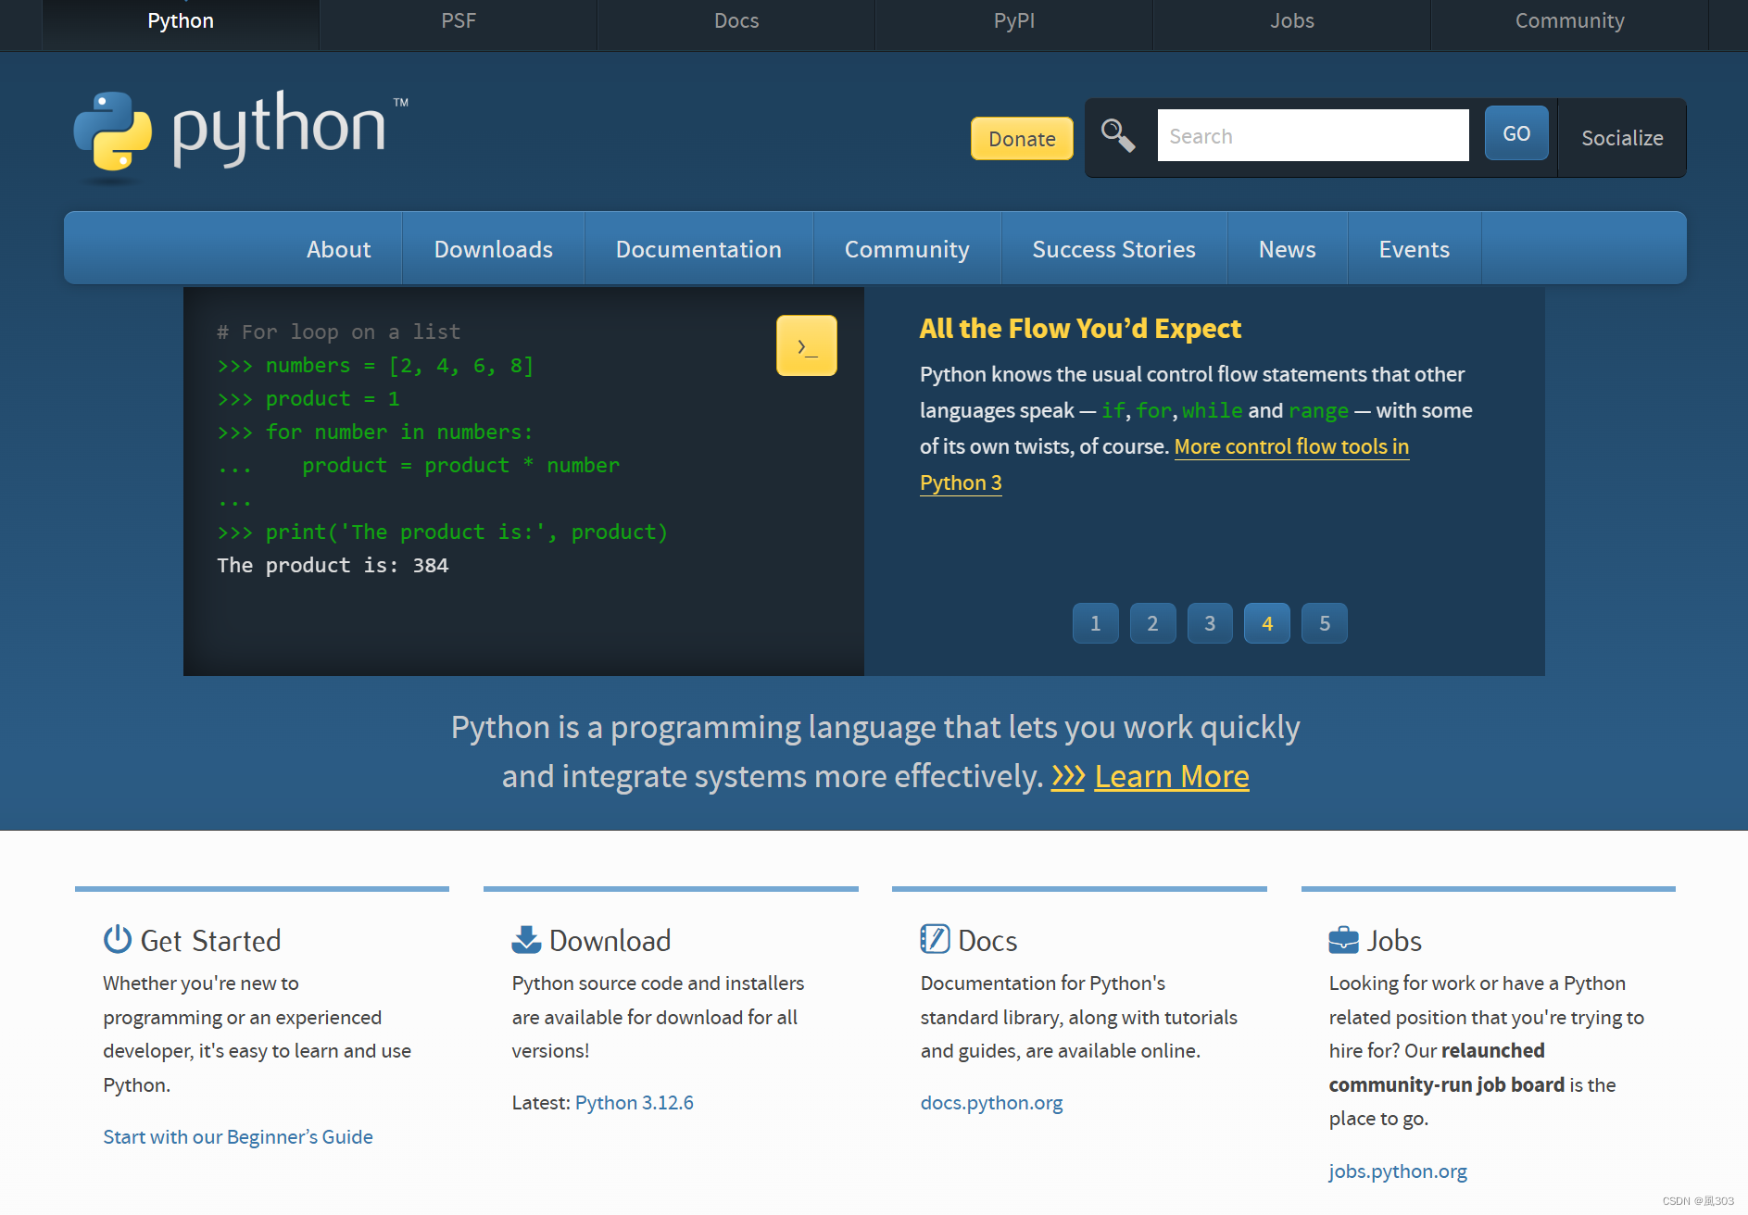Click the Download arrow icon
Image resolution: width=1748 pixels, height=1215 pixels.
[x=526, y=939]
